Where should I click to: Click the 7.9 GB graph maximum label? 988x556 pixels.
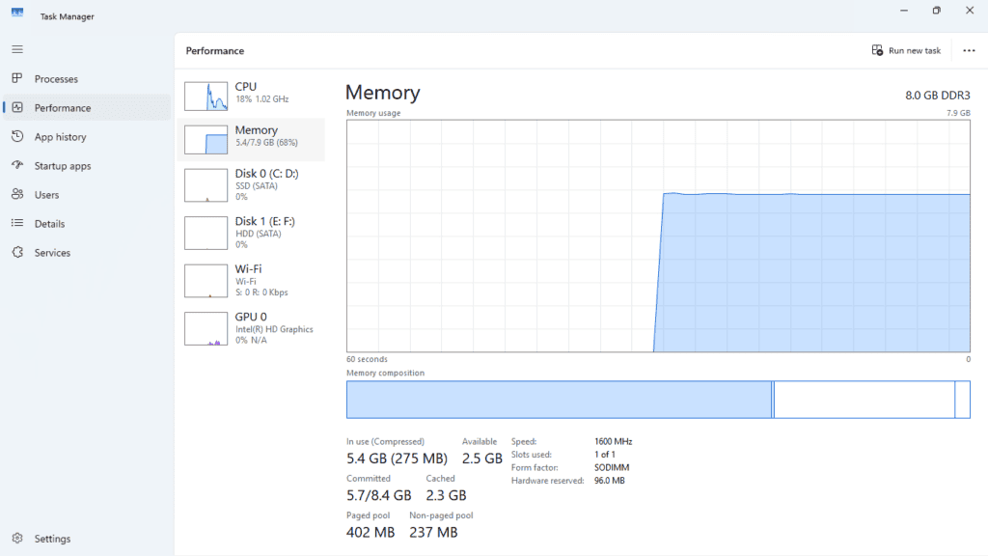click(958, 113)
